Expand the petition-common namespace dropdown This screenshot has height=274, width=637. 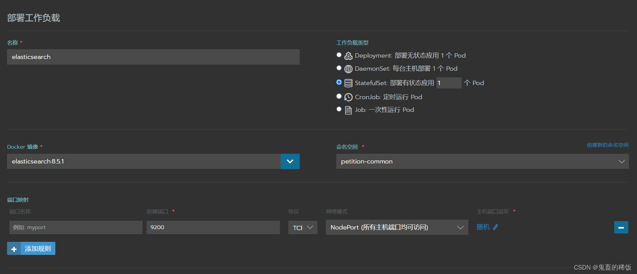pos(482,161)
